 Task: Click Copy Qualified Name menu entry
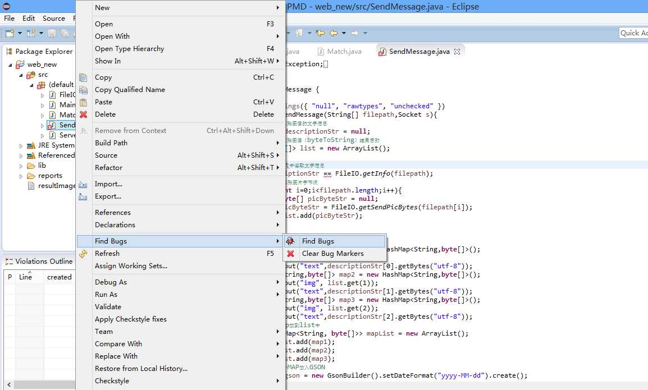click(x=181, y=90)
